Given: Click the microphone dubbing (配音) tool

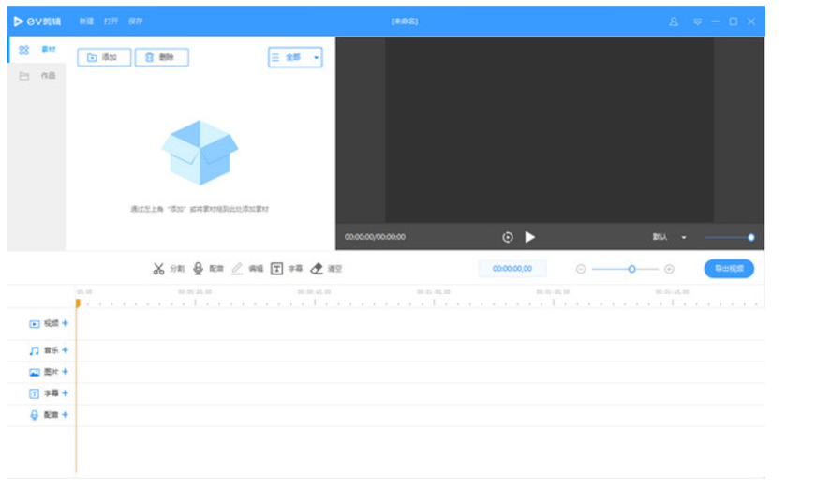Looking at the screenshot, I should click(208, 269).
